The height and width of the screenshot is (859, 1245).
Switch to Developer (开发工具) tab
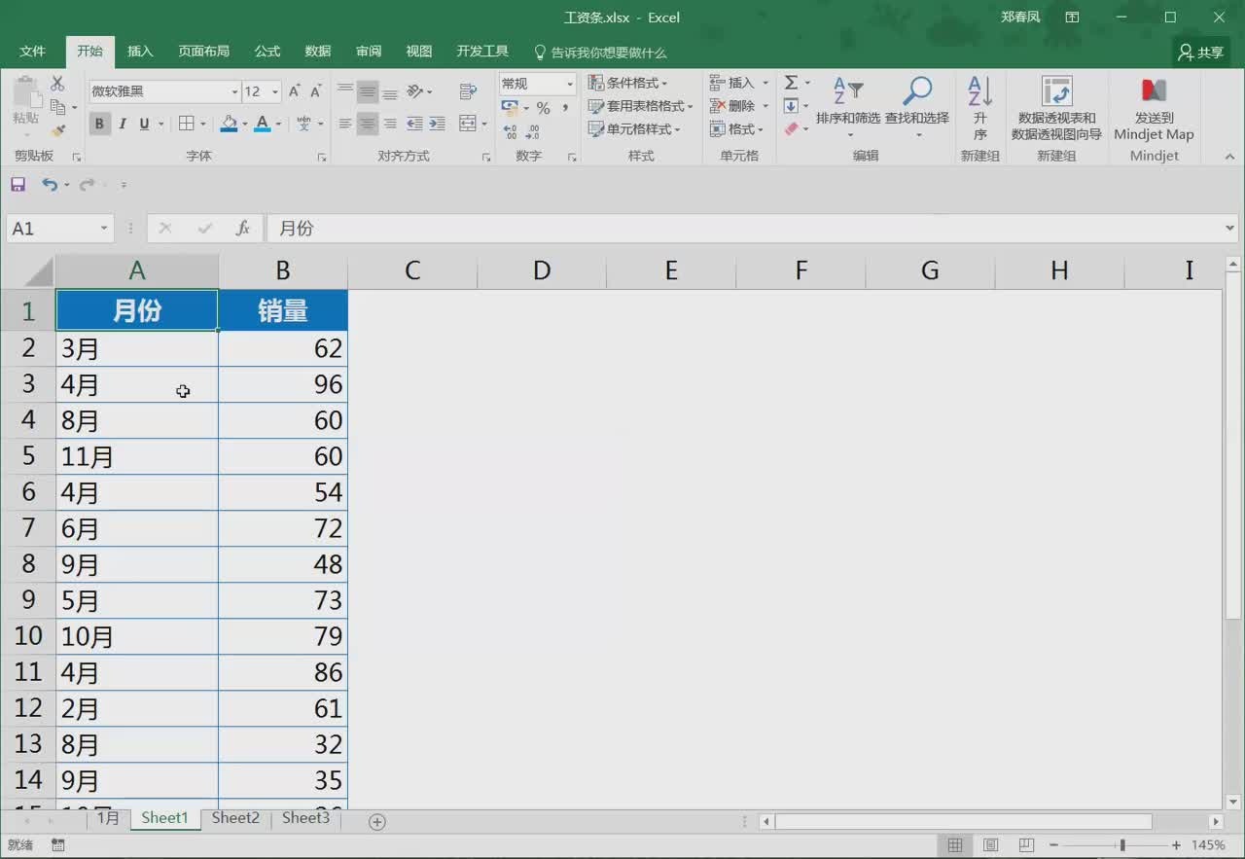[482, 52]
